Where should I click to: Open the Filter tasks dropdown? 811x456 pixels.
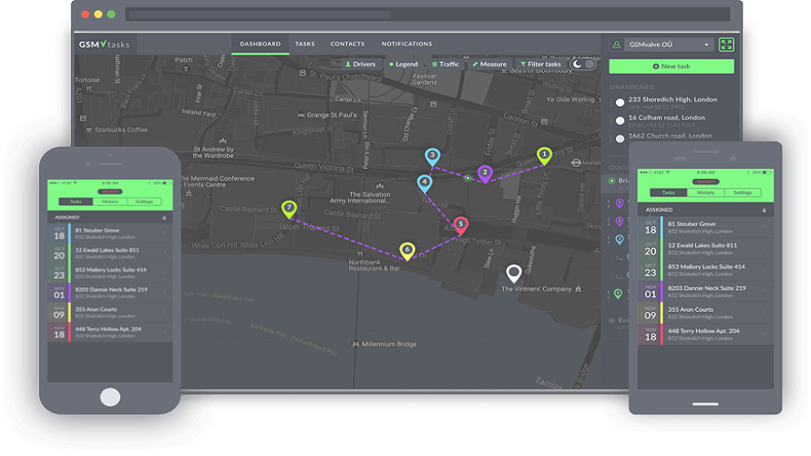[x=541, y=65]
